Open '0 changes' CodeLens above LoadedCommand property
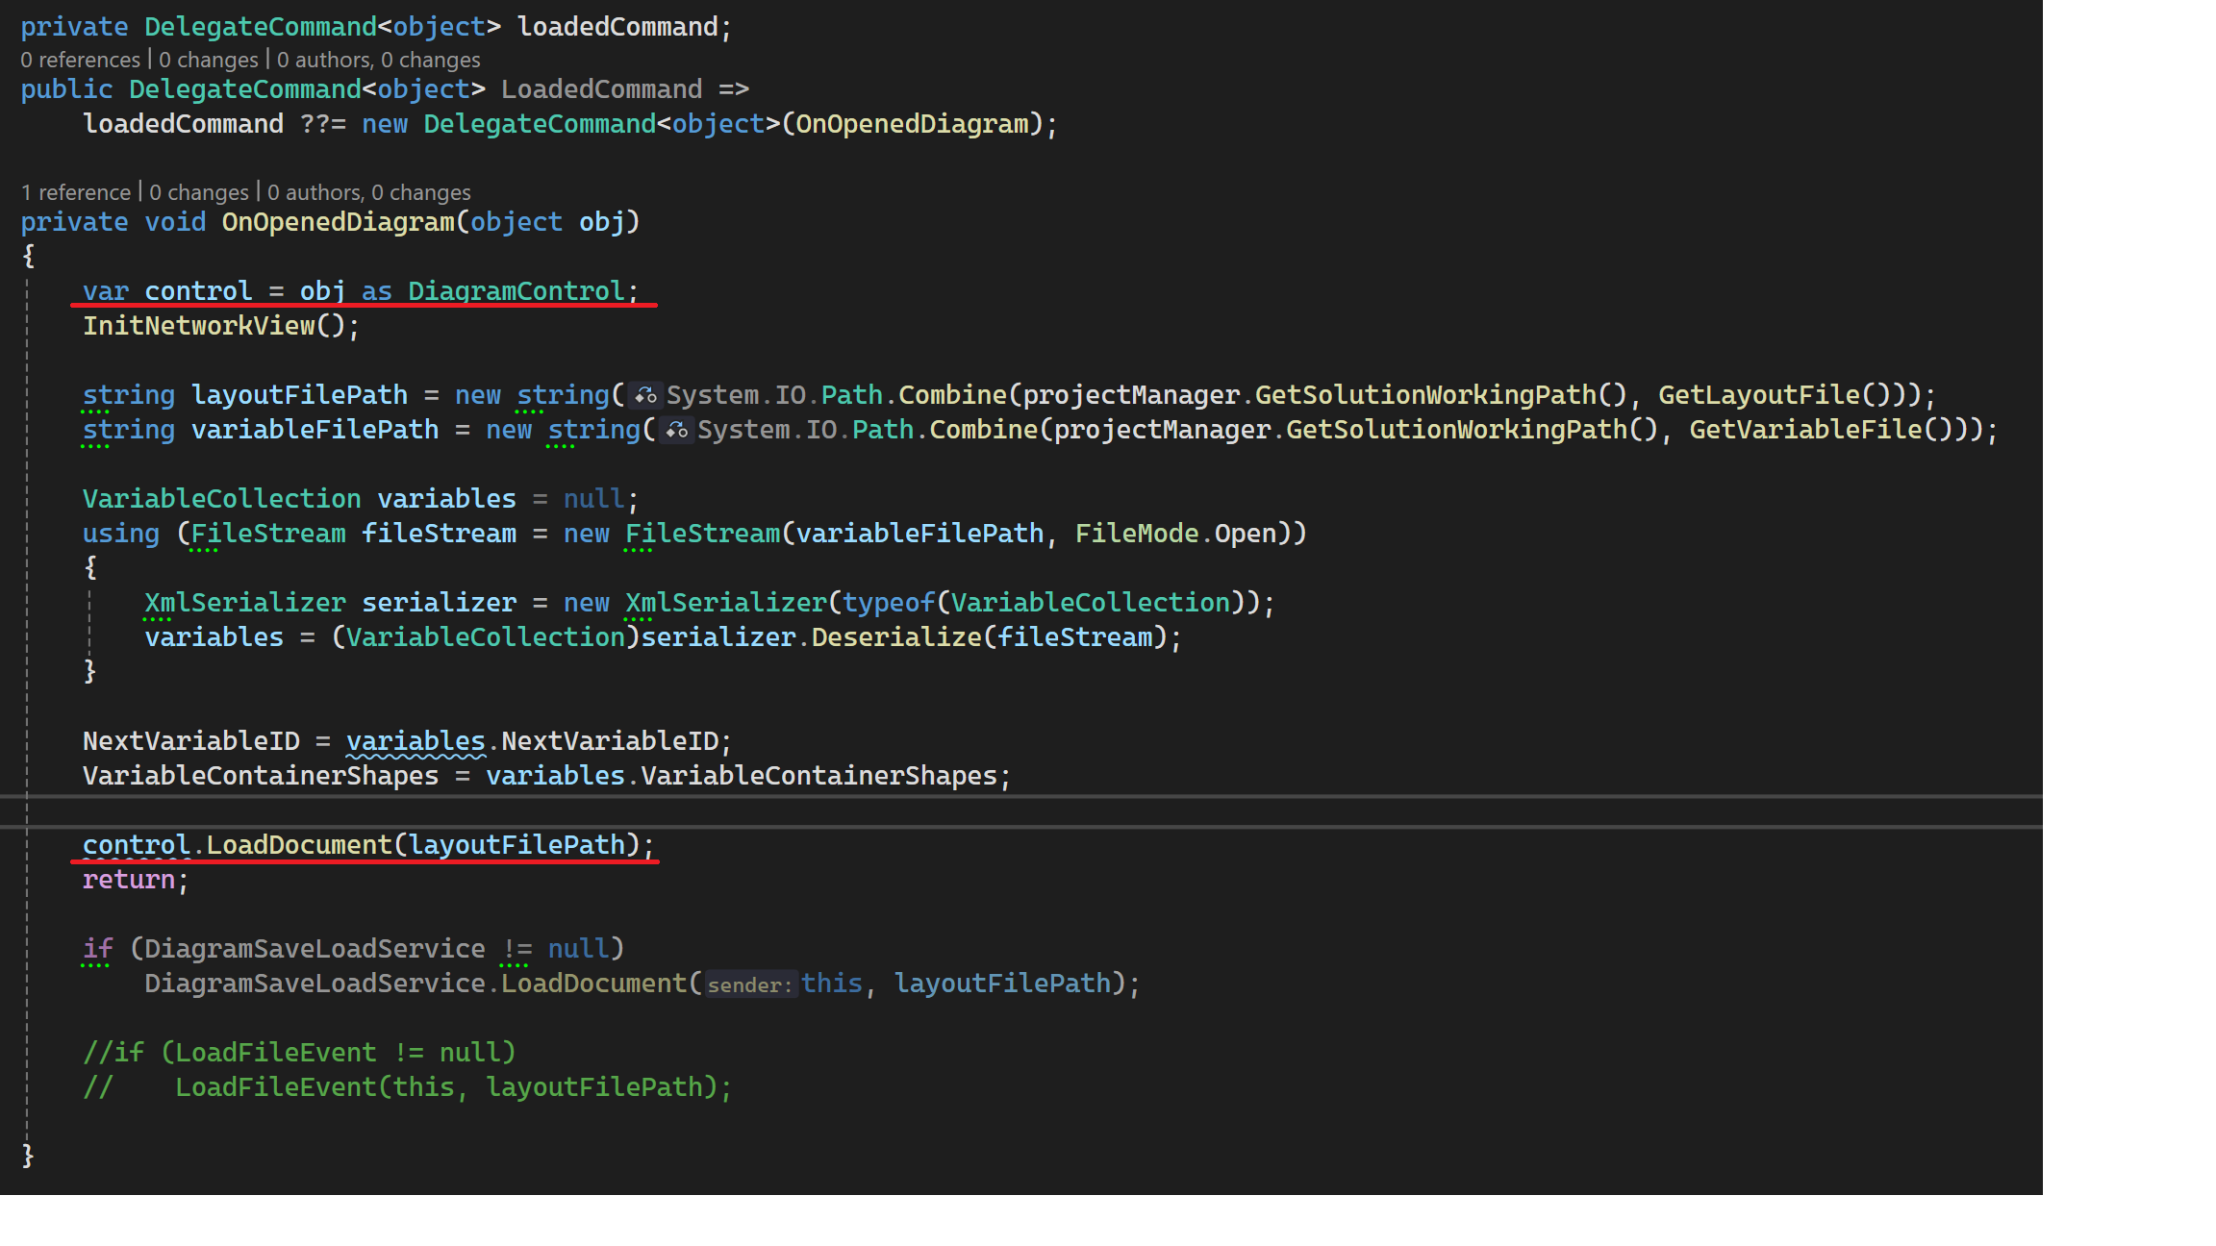The image size is (2216, 1246). (208, 60)
